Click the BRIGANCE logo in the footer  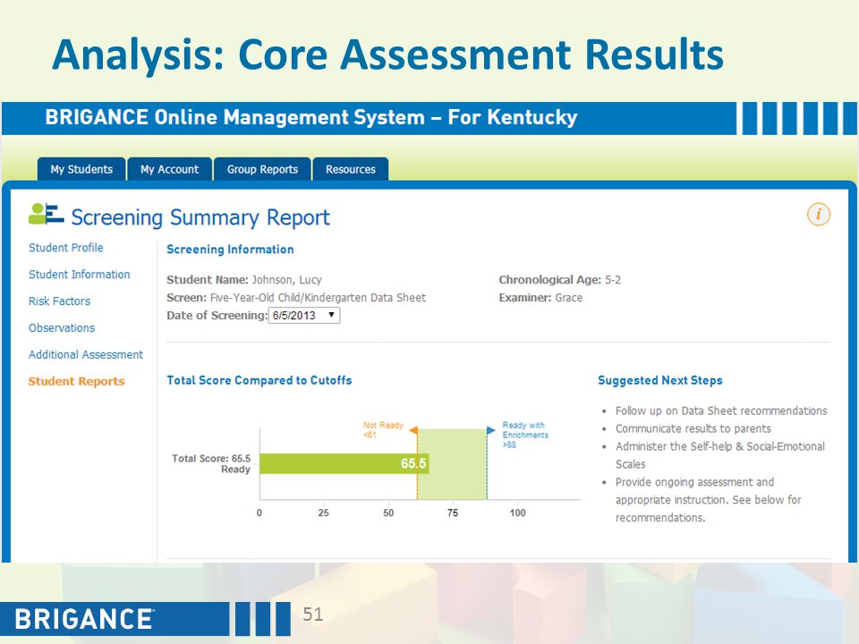(x=84, y=619)
